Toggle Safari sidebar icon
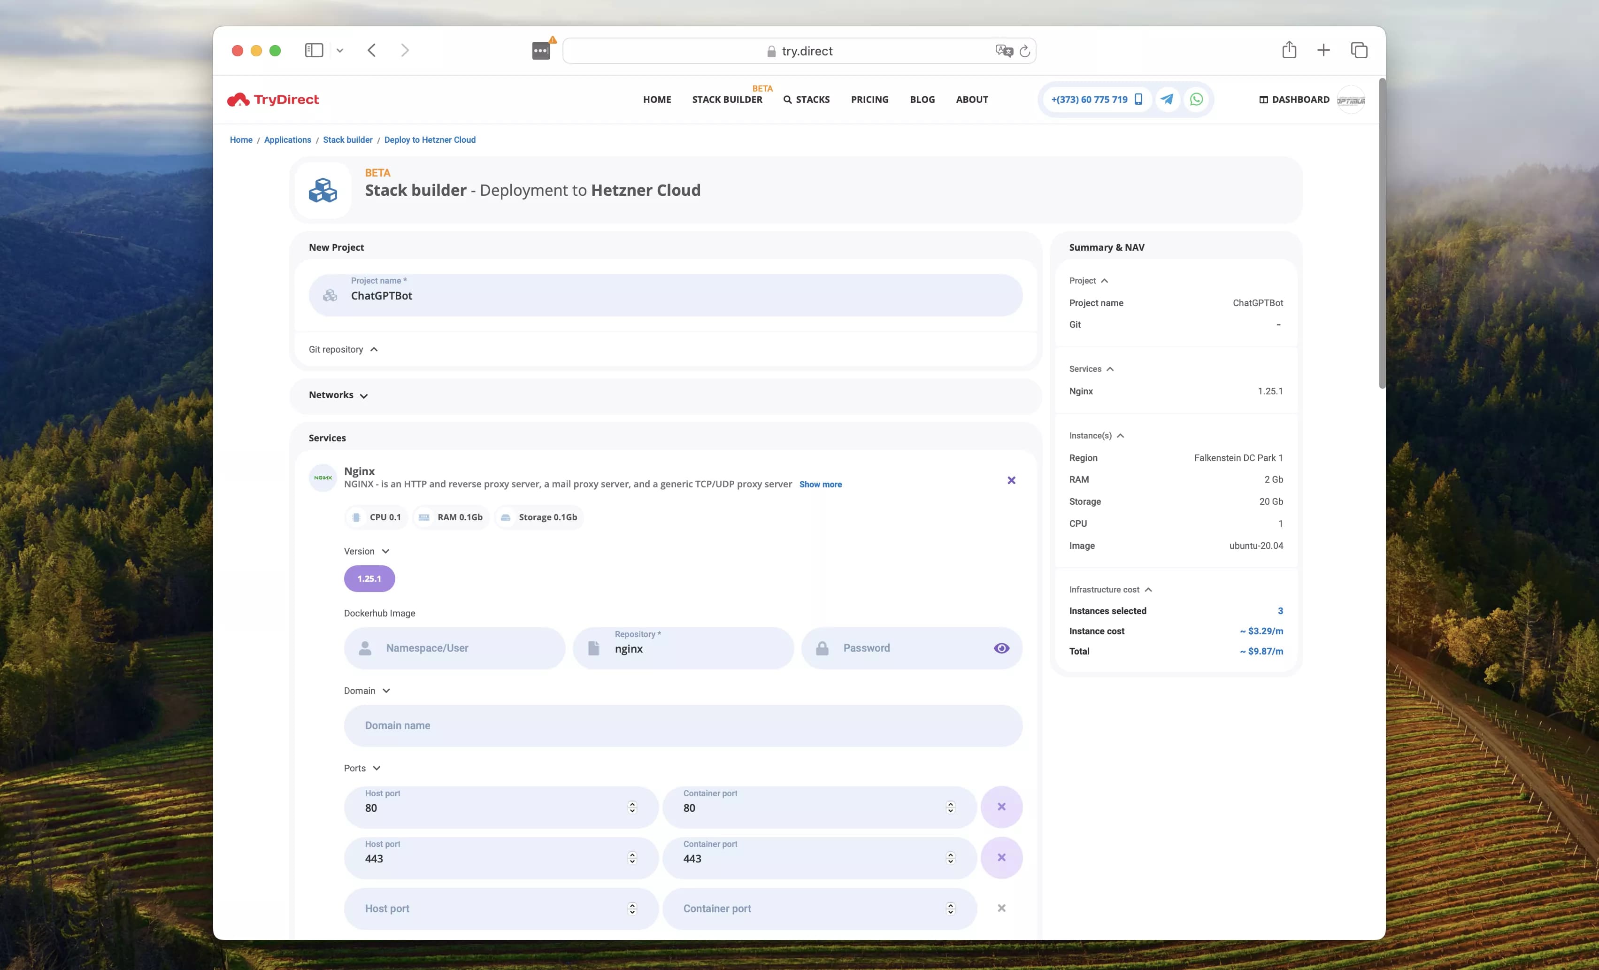1599x970 pixels. point(314,50)
